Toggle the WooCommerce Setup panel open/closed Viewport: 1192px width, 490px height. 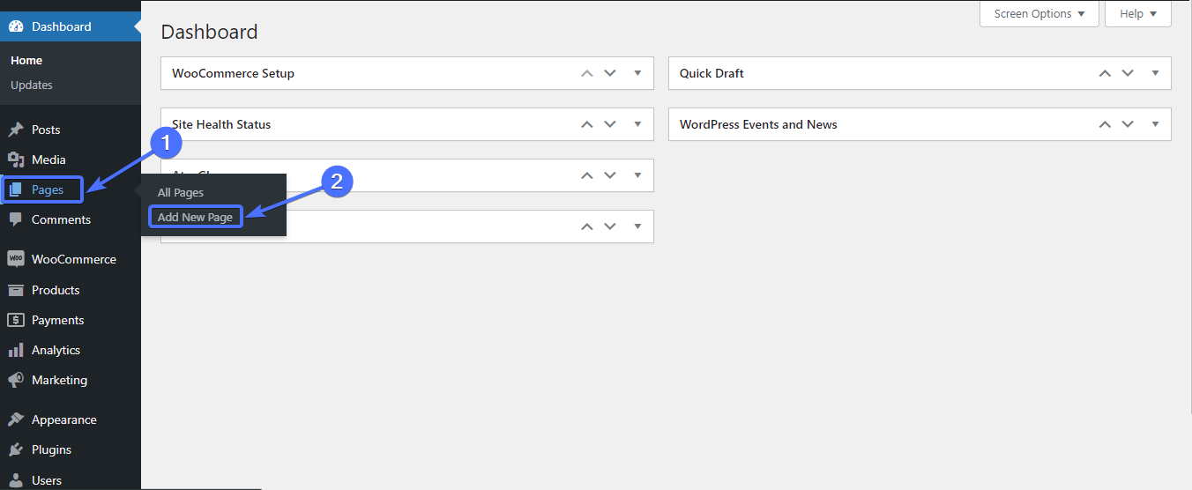(x=637, y=73)
